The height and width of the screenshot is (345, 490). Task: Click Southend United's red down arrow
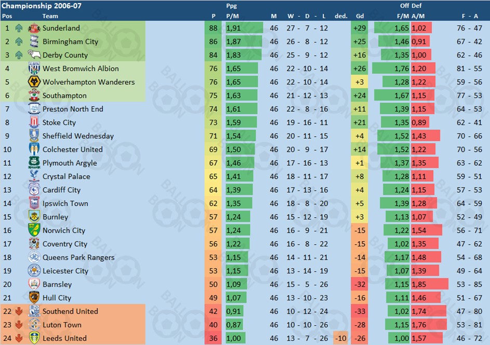tap(19, 311)
